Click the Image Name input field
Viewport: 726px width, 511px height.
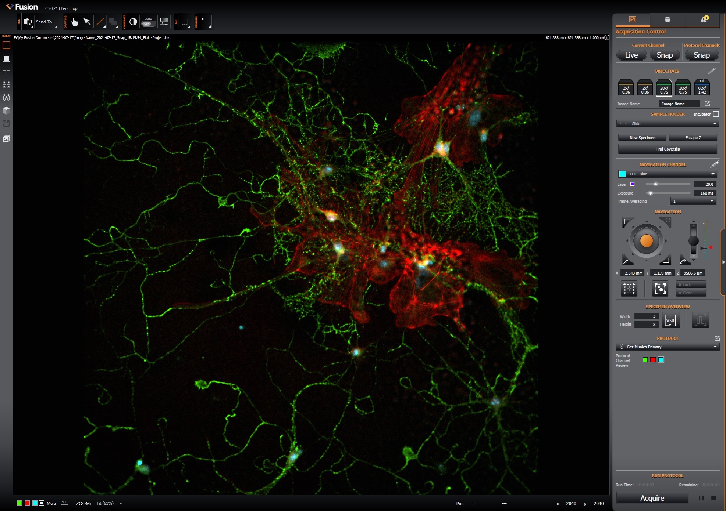coord(679,104)
